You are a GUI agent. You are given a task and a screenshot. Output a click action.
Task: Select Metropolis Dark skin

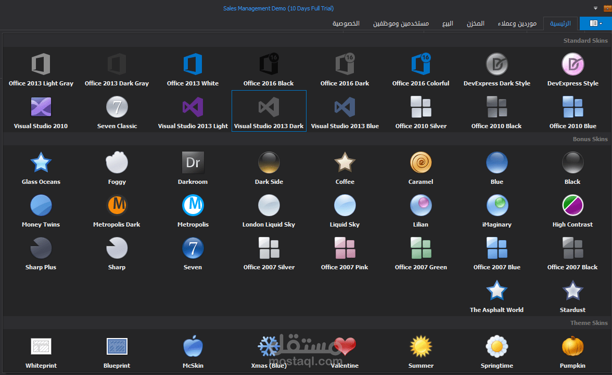[x=117, y=211]
